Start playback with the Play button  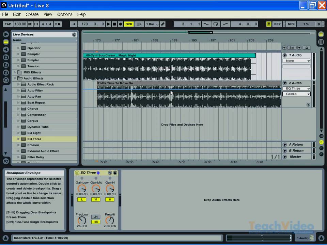(108, 24)
